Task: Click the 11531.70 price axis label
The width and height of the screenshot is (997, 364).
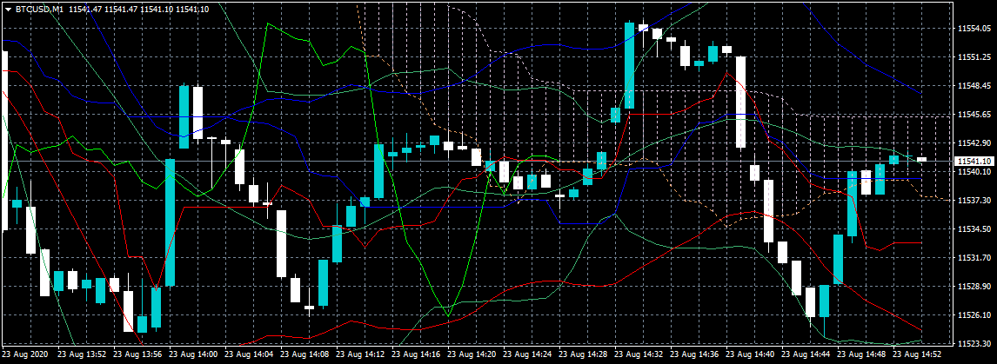Action: click(974, 258)
